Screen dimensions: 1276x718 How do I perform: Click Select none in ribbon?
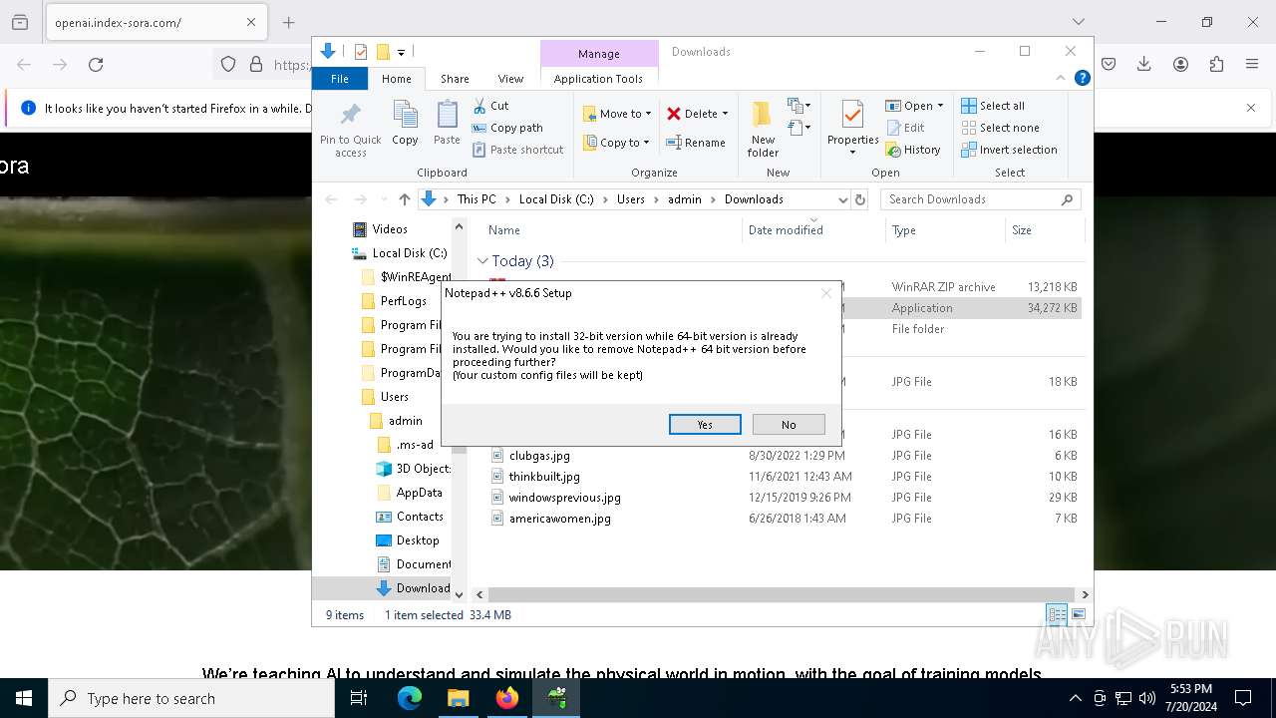point(1001,128)
